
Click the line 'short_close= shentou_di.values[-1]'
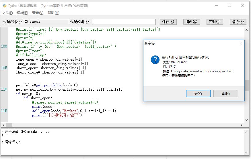click(50, 72)
